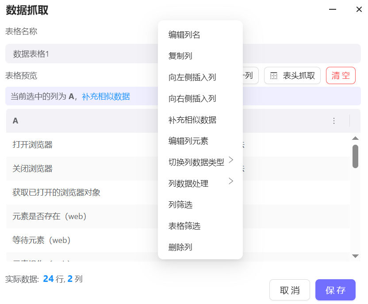Expand the 切换列数据类型 submenu
The height and width of the screenshot is (304, 368).
200,162
